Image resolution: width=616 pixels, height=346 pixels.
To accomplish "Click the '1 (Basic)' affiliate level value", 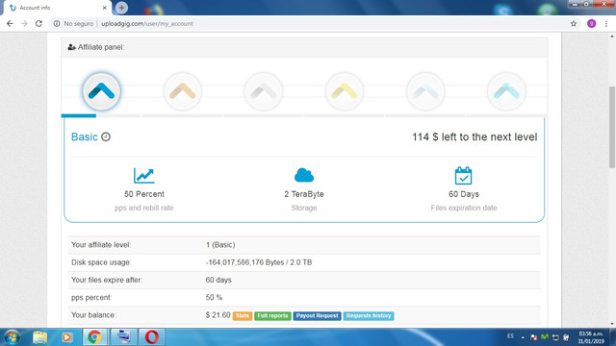I will pos(220,245).
